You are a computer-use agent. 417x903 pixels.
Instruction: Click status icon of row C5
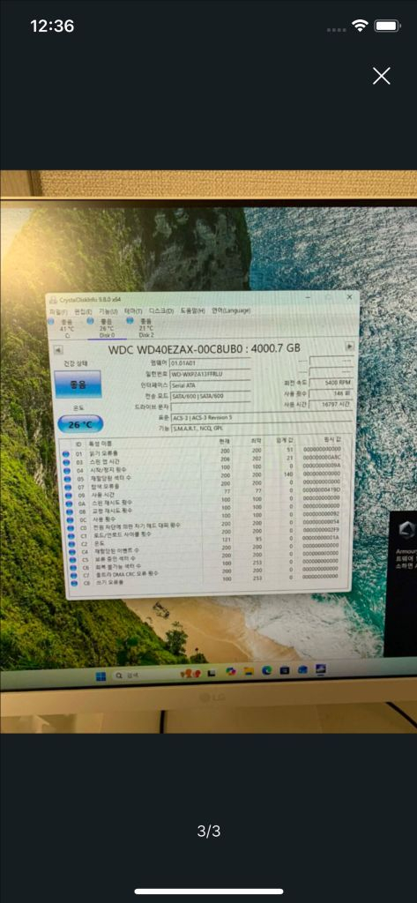coord(71,559)
